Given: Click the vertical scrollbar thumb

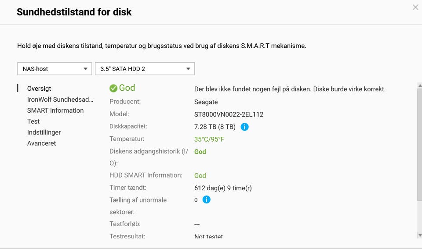Looking at the screenshot, I should [x=419, y=145].
